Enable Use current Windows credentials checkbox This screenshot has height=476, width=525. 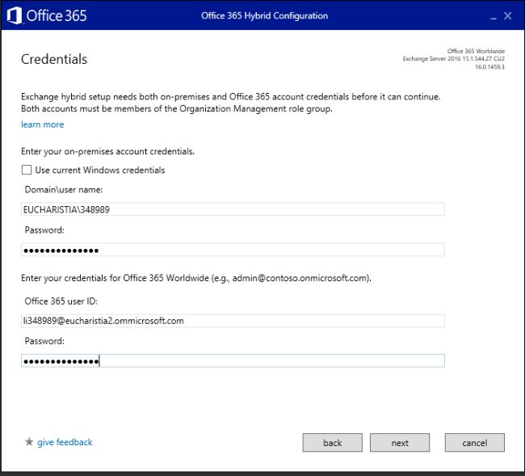click(x=27, y=170)
